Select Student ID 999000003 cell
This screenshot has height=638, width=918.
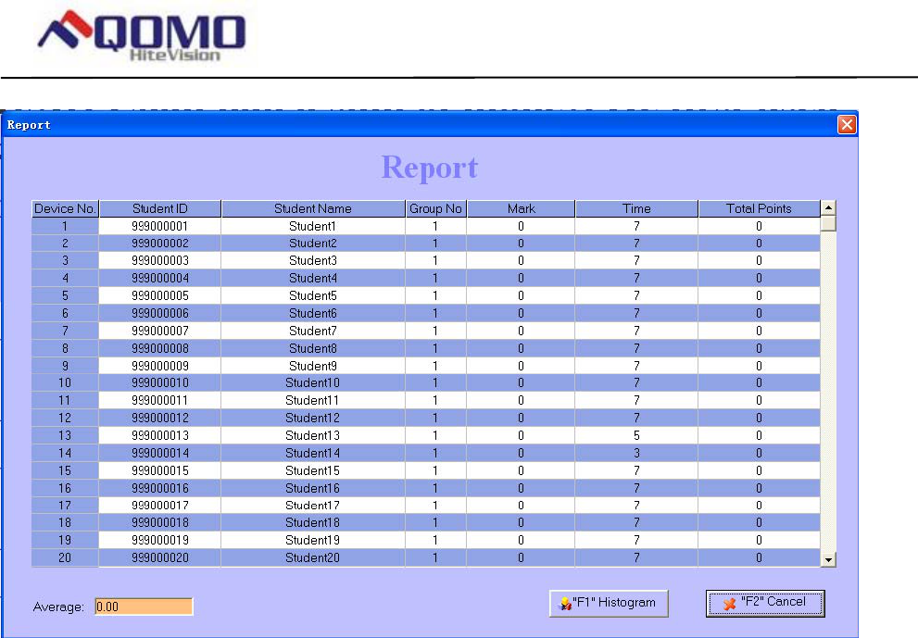(x=160, y=260)
